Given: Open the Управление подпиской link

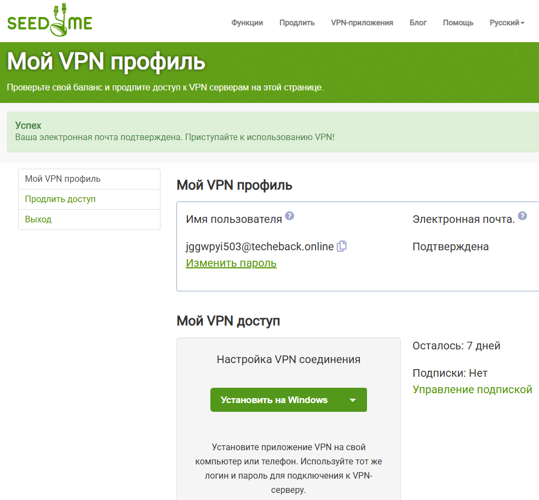Looking at the screenshot, I should (472, 389).
